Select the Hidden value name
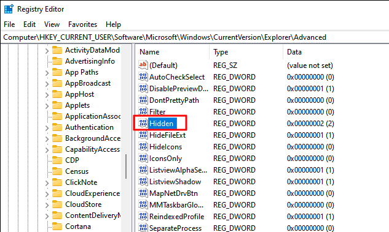Screen dimensions: 389x232 coord(162,123)
